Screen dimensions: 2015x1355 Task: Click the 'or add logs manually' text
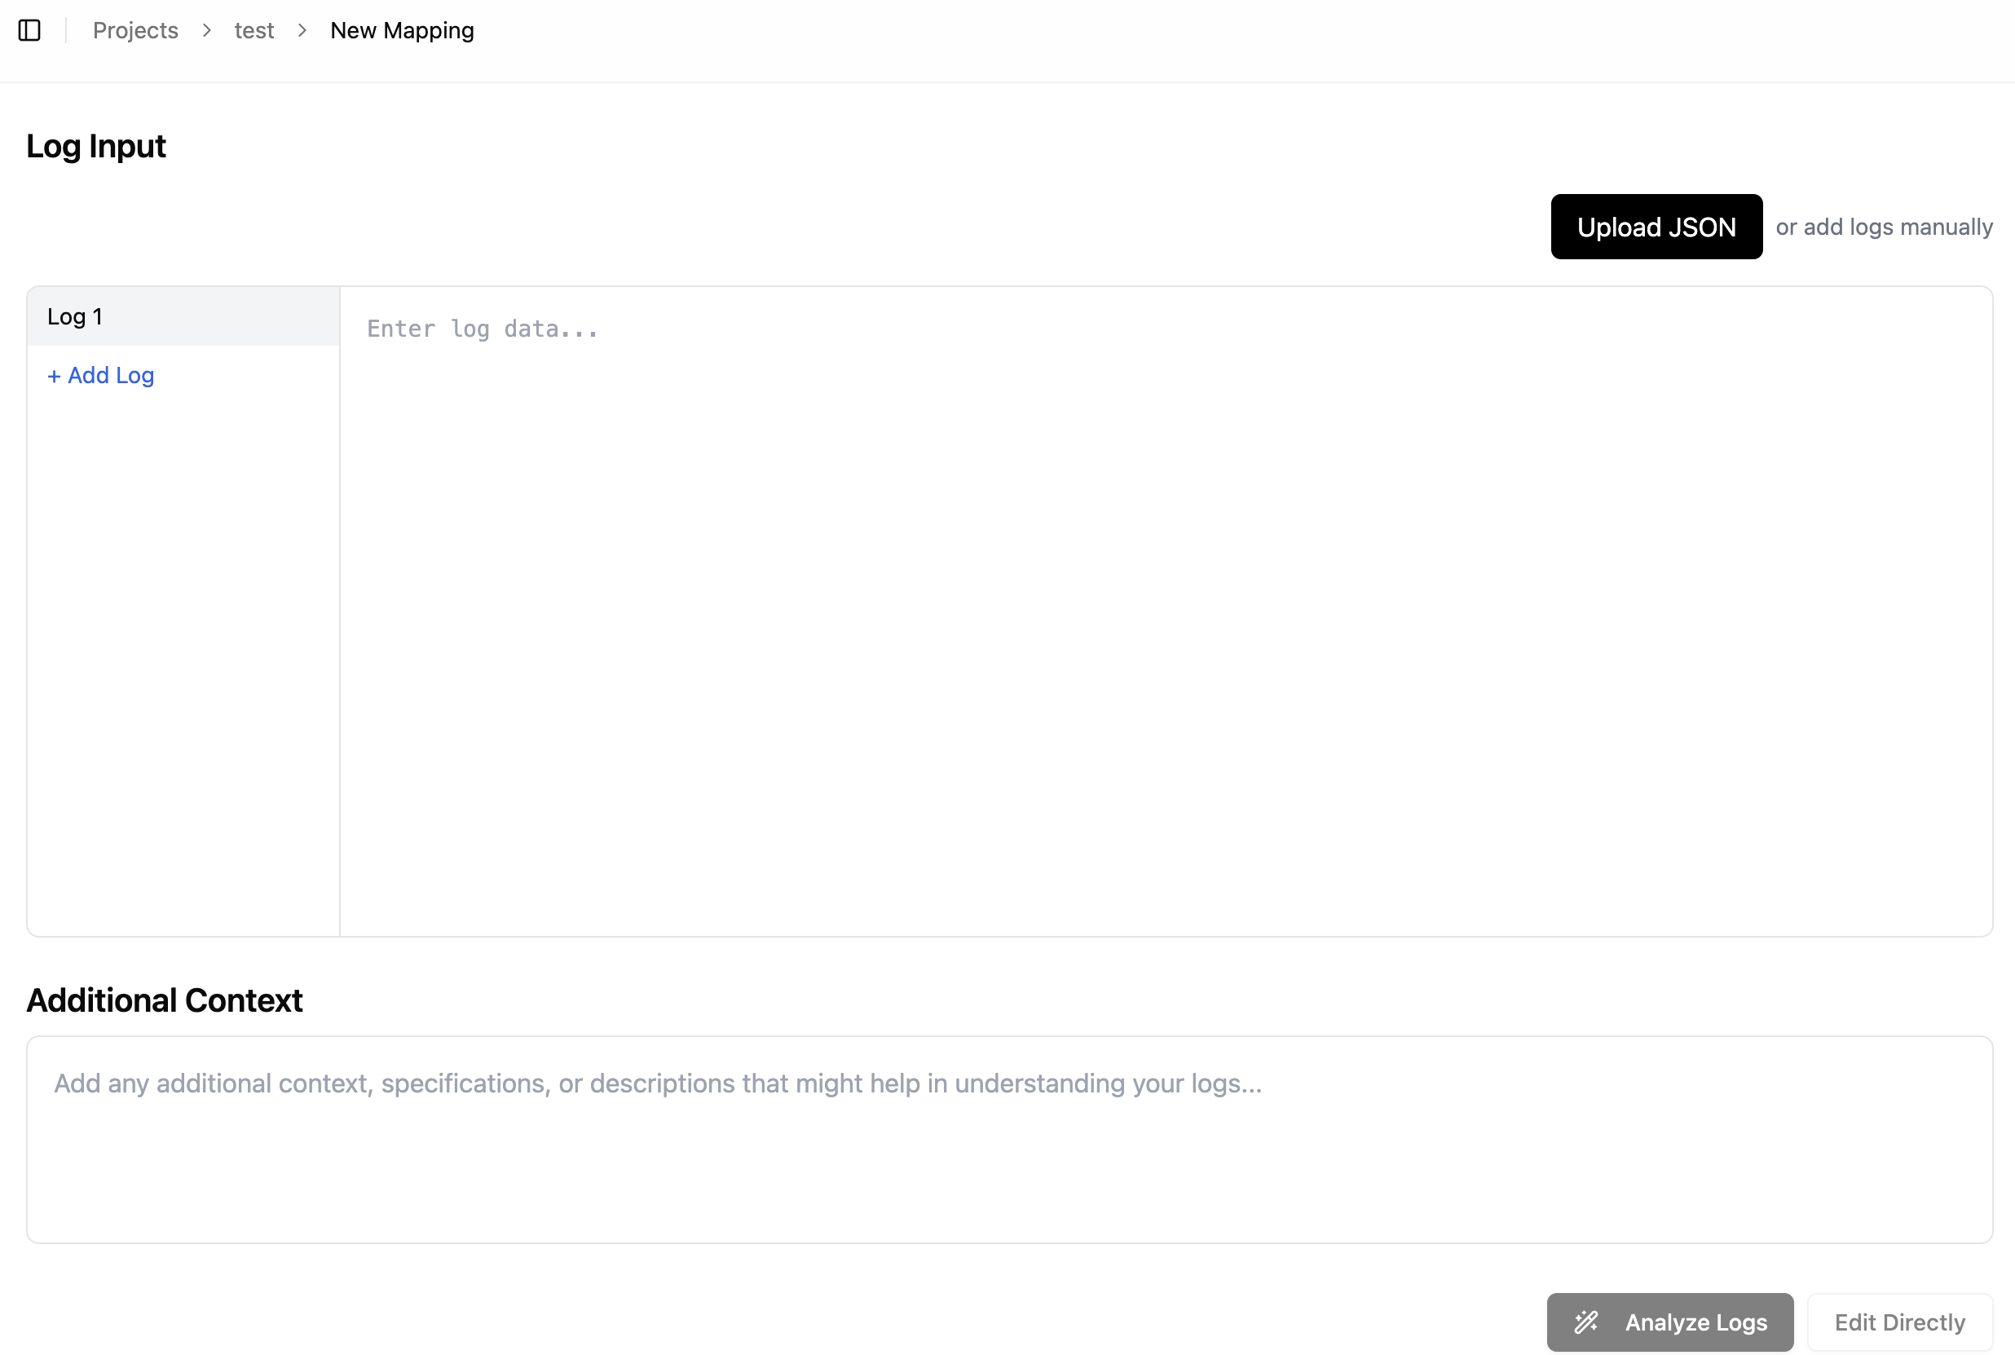pos(1884,227)
